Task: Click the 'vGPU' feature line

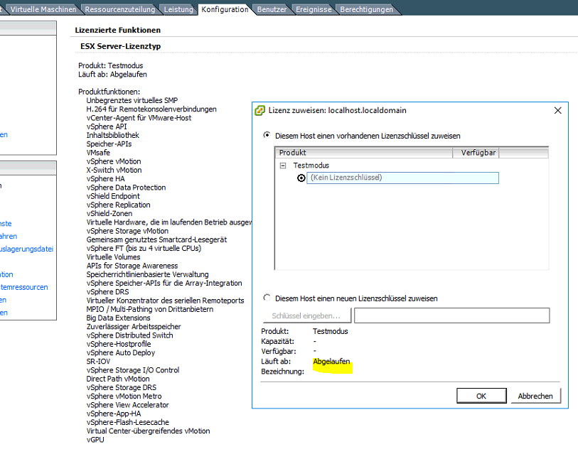Action: 95,440
